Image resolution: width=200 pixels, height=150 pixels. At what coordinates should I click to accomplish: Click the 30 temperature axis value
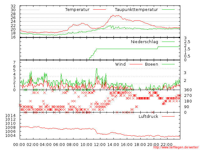[13, 10]
